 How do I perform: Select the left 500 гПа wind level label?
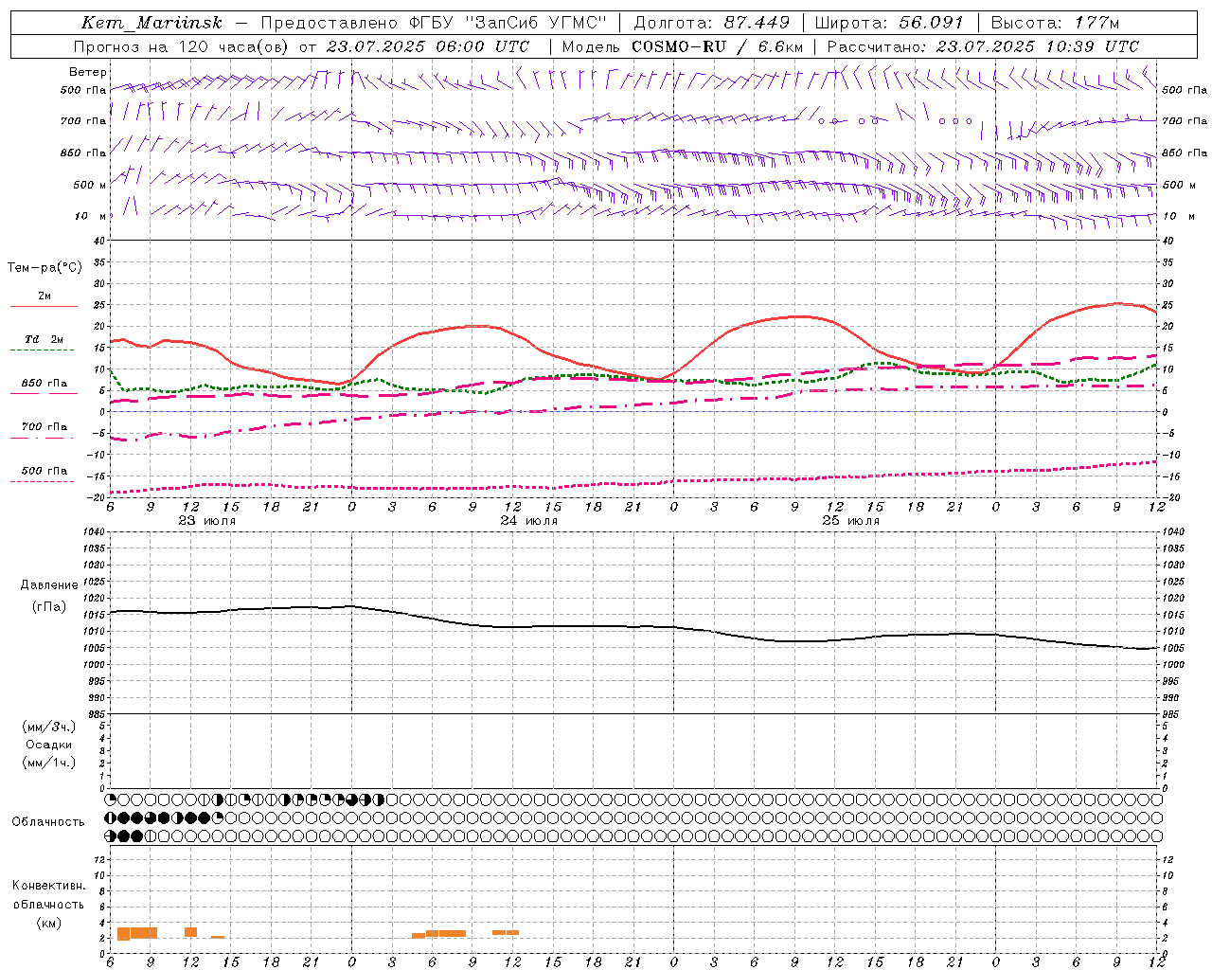83,90
